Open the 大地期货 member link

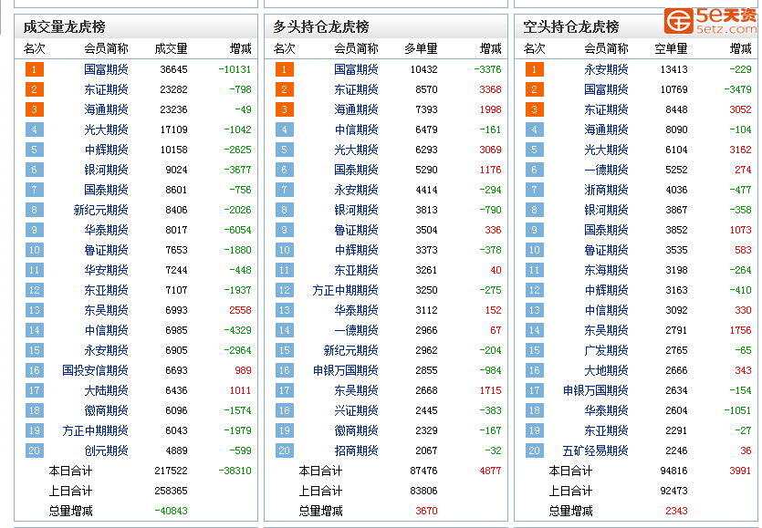tap(606, 370)
